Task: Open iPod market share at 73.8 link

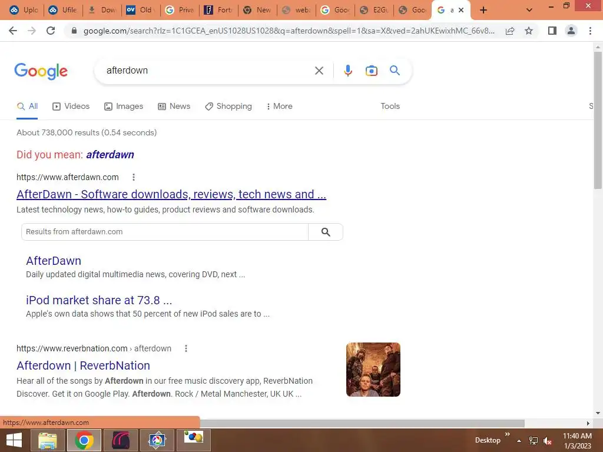Action: pyautogui.click(x=99, y=300)
